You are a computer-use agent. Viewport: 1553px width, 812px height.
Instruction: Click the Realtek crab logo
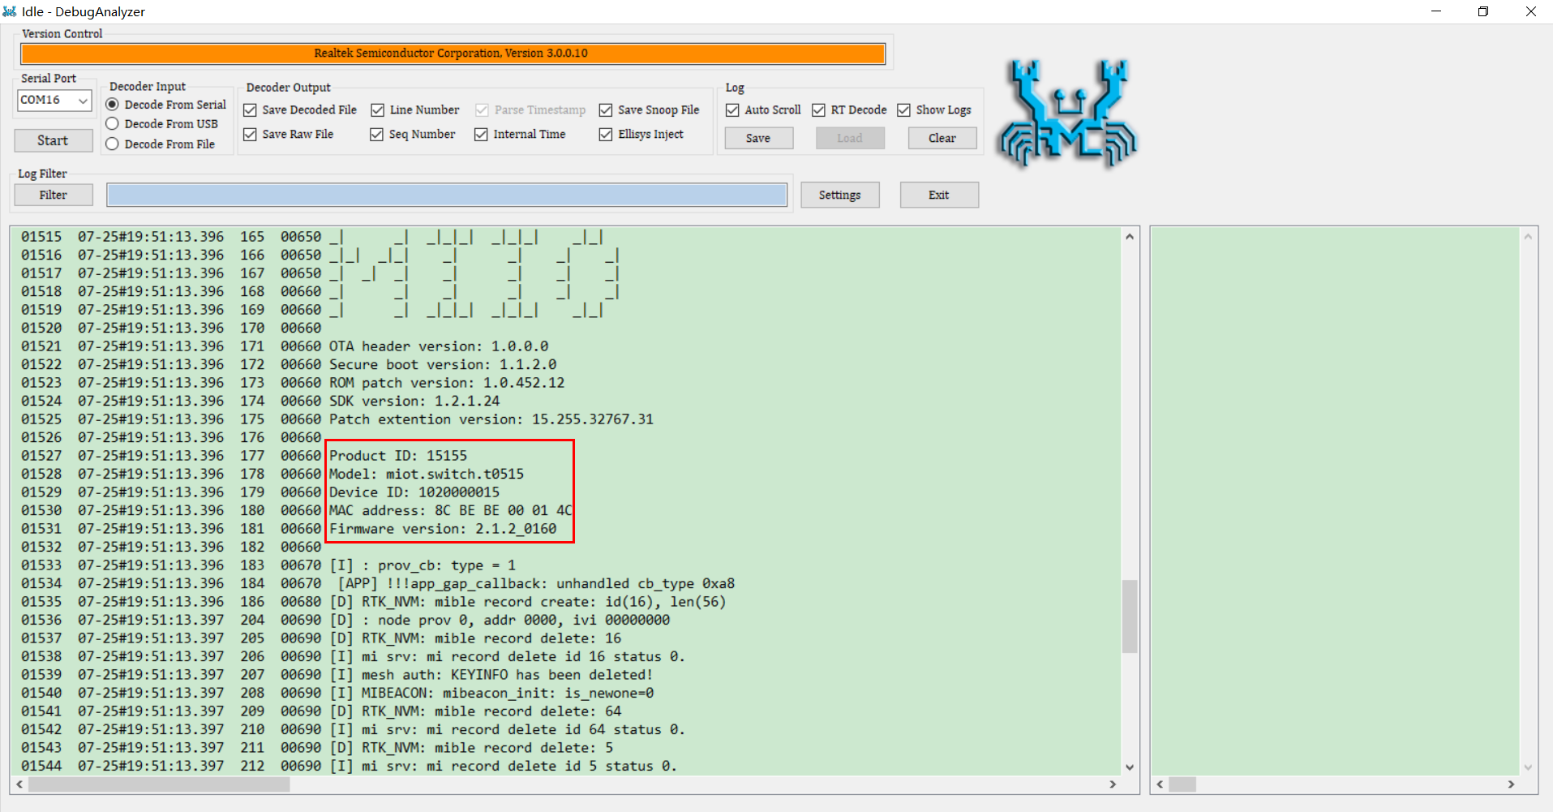click(x=1067, y=114)
